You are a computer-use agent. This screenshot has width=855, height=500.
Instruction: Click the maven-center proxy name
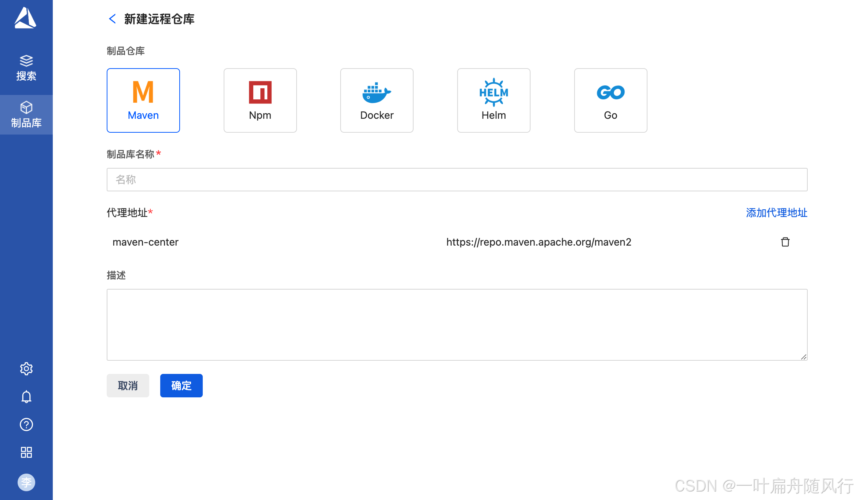click(146, 242)
